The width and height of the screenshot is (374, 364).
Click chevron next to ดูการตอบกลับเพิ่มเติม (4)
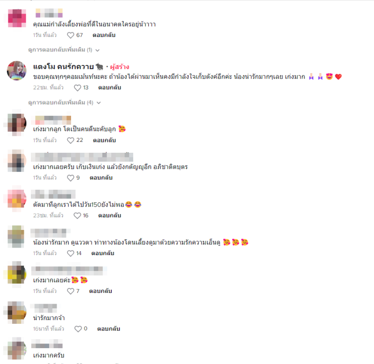tap(99, 103)
